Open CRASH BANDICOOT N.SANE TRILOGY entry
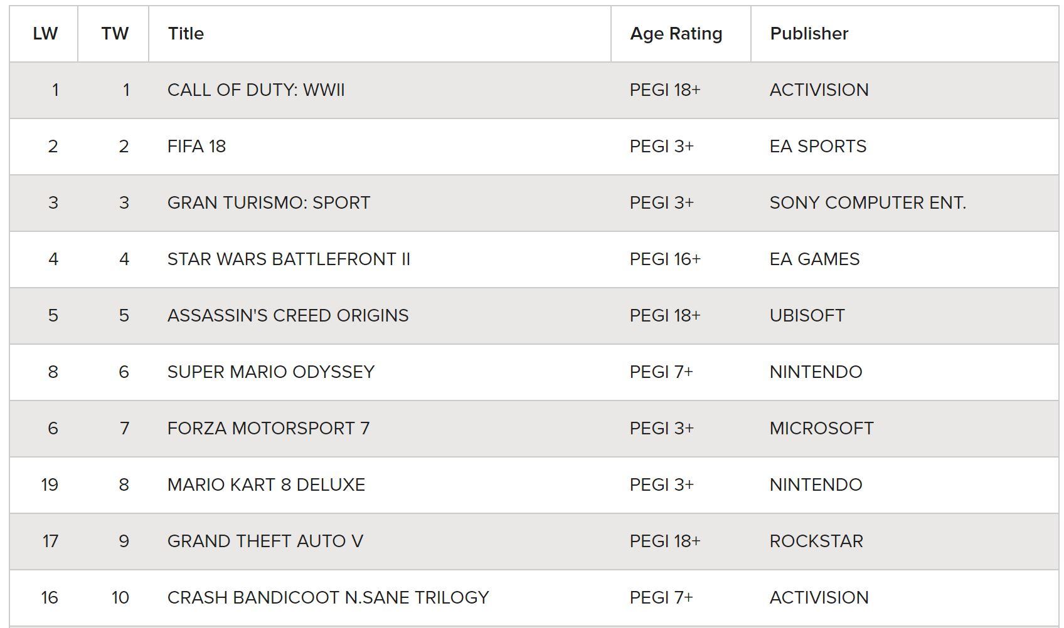 click(x=328, y=598)
